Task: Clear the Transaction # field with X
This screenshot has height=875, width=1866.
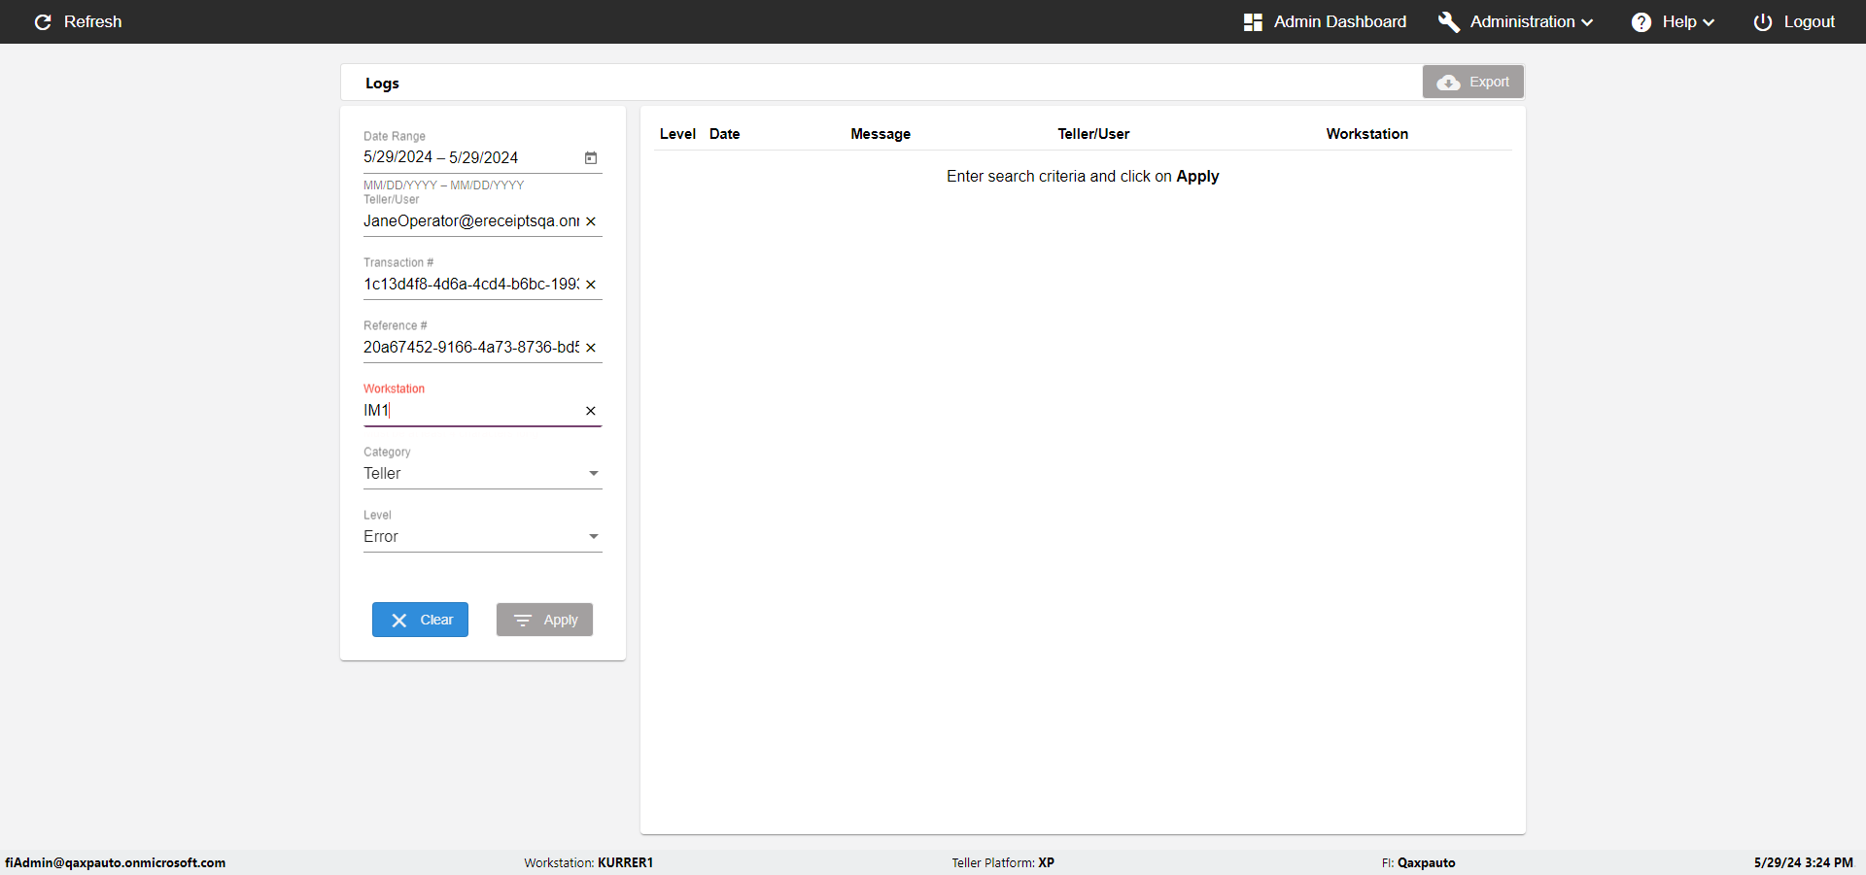Action: [591, 285]
